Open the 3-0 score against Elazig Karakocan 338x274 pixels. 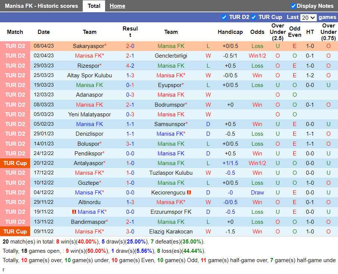130,232
